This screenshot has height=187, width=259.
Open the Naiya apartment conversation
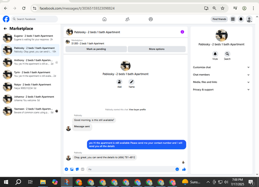(31, 86)
